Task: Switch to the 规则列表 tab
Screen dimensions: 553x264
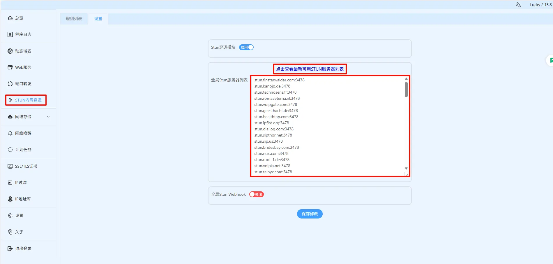Action: 74,19
